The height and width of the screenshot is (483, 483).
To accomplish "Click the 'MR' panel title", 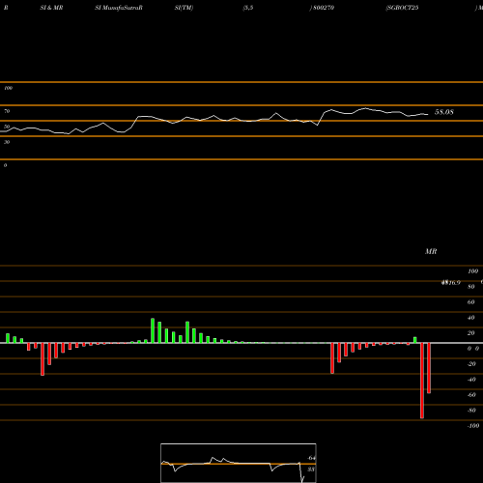I will (431, 251).
